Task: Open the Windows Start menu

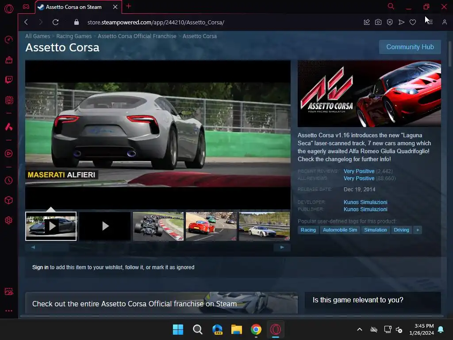Action: 178,329
